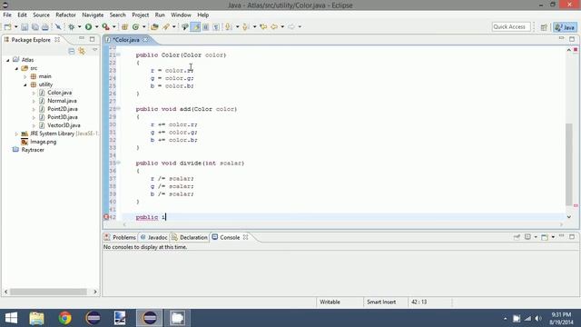
Task: Collapse the utility package node
Action: tap(25, 84)
